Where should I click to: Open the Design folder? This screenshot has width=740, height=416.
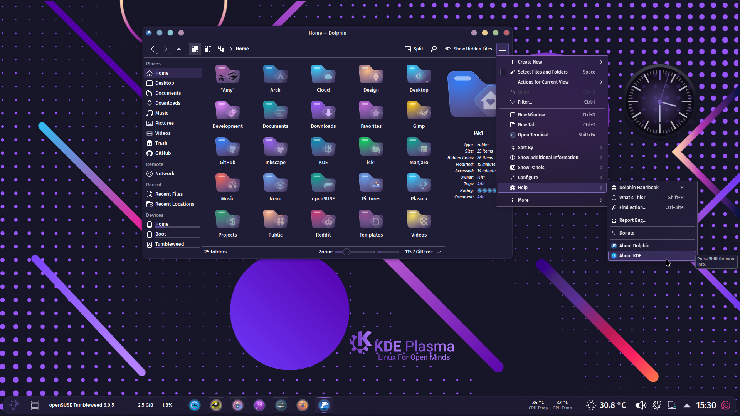371,79
